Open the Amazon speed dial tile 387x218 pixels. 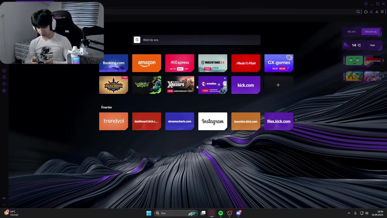[x=147, y=63]
